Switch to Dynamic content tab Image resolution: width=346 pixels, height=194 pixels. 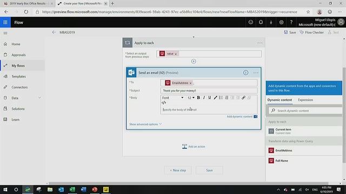click(280, 100)
